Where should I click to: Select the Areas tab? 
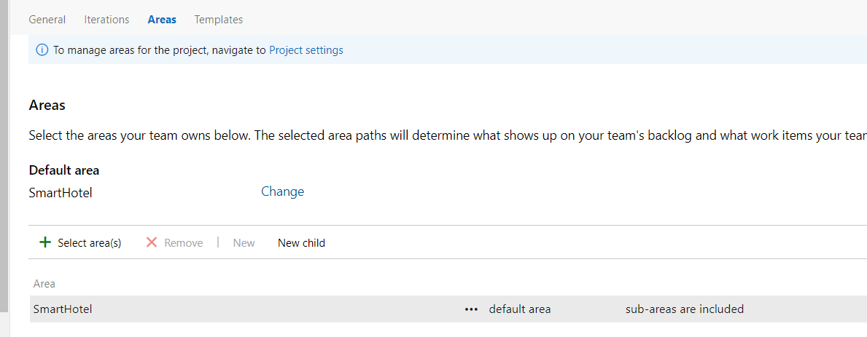pos(162,20)
